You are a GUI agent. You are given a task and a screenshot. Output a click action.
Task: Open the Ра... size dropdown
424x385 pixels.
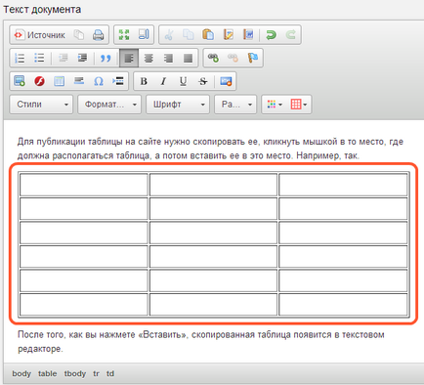[235, 105]
